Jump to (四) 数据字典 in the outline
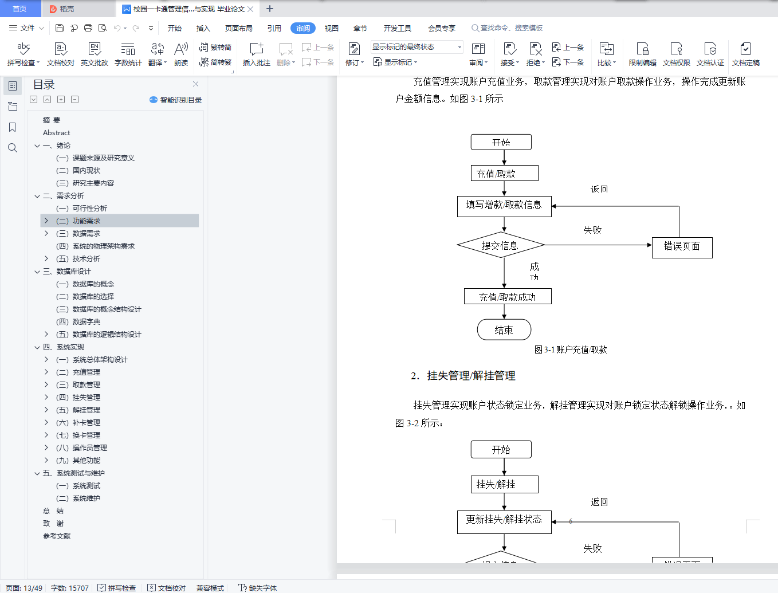The height and width of the screenshot is (593, 778). (78, 322)
